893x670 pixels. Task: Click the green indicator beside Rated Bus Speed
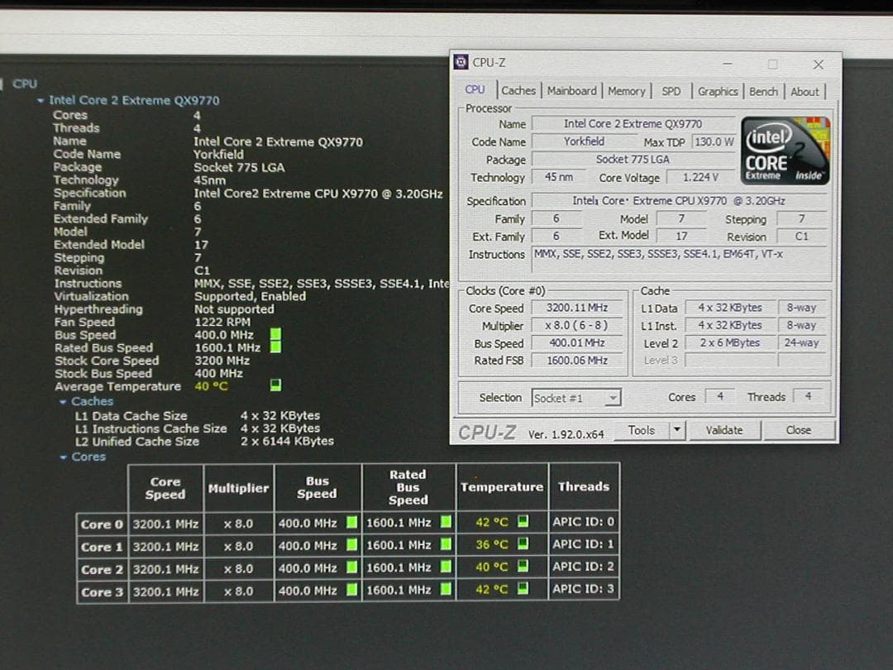click(x=274, y=347)
